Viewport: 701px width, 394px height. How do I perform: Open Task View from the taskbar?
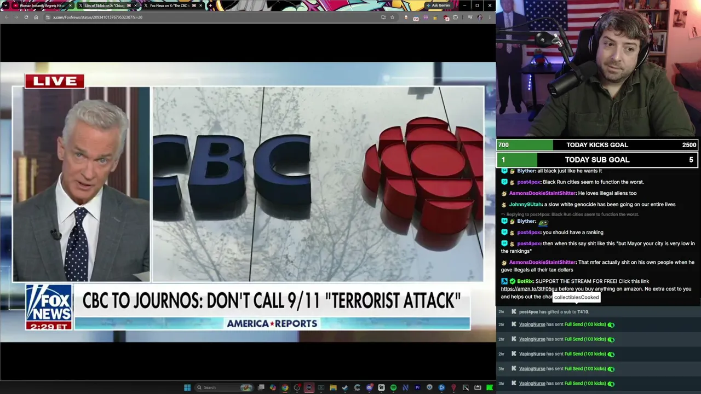[x=261, y=387]
